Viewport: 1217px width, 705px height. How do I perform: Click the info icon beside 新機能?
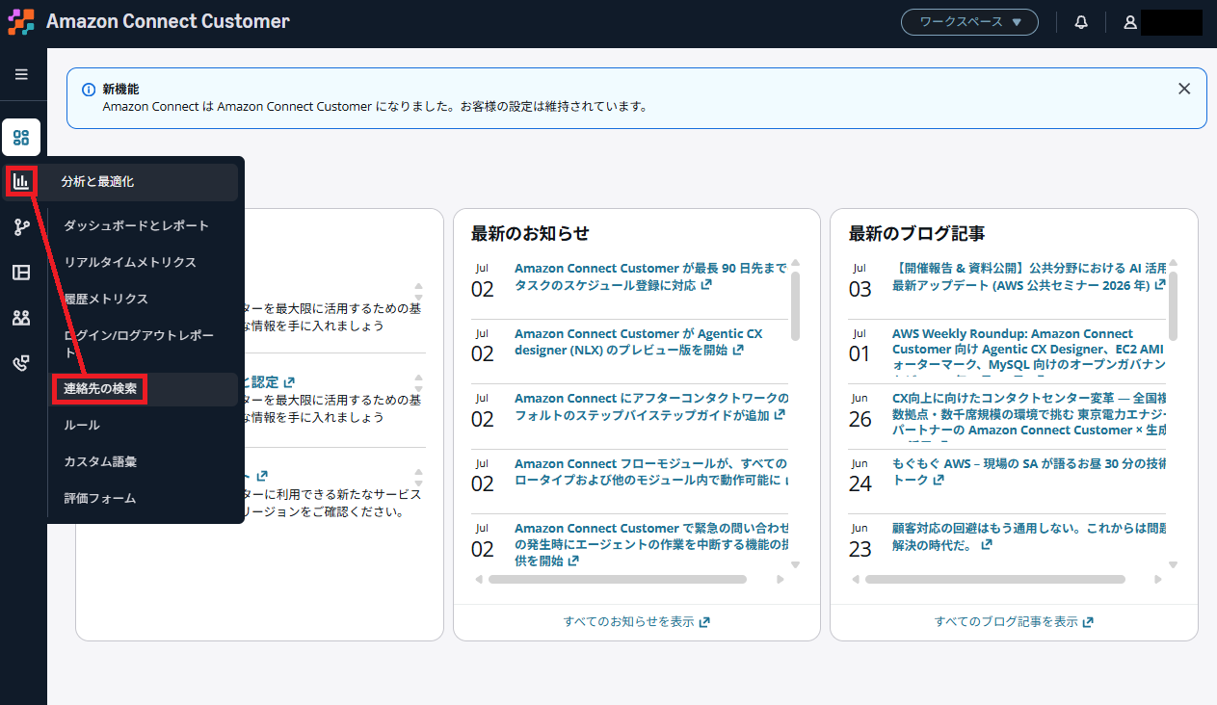coord(89,90)
